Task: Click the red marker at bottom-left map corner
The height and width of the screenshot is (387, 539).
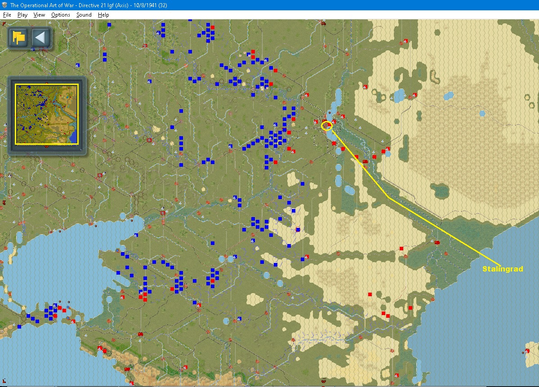Action: tap(4, 380)
